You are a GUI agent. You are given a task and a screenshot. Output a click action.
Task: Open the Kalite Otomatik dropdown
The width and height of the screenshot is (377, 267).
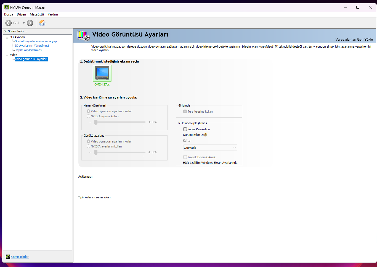click(x=210, y=148)
